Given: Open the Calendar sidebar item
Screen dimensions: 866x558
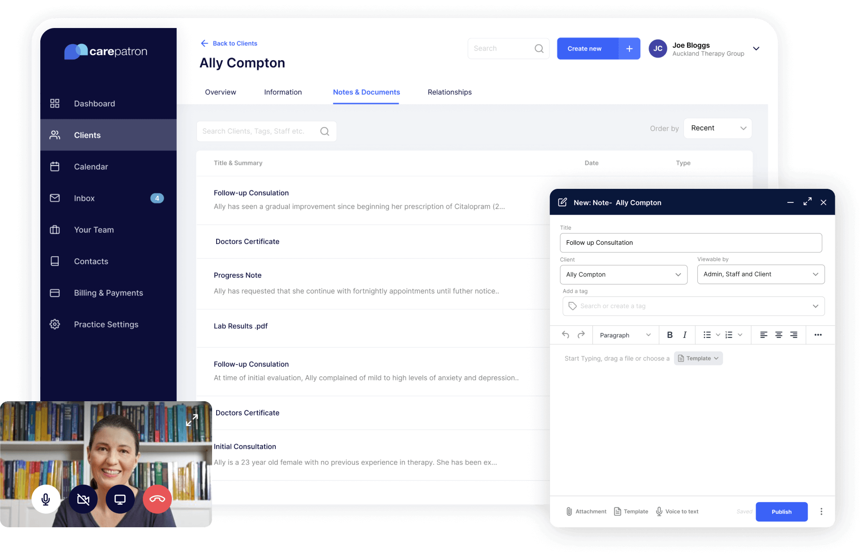Looking at the screenshot, I should click(108, 167).
